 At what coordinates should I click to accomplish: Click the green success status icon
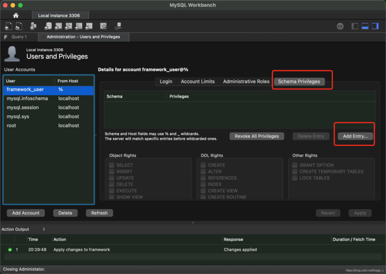click(x=10, y=250)
